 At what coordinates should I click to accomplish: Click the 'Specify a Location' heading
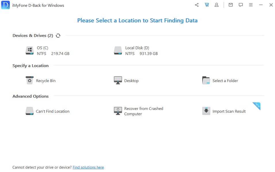tap(30, 66)
